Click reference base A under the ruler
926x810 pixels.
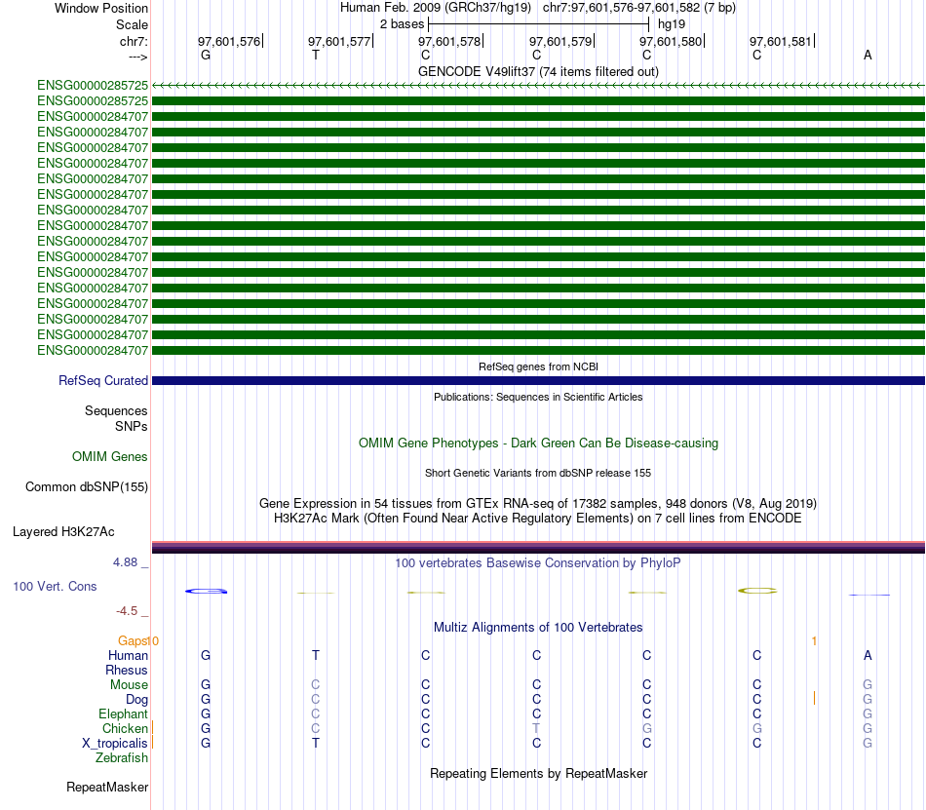pyautogui.click(x=868, y=55)
